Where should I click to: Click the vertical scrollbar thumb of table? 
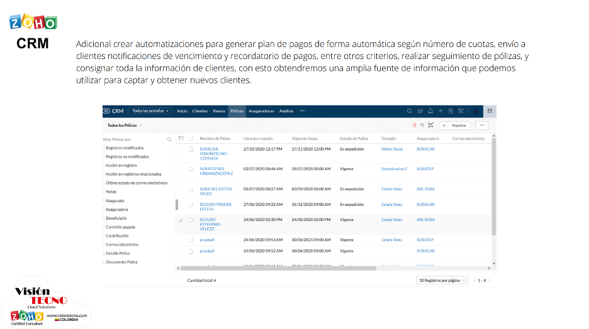click(493, 186)
